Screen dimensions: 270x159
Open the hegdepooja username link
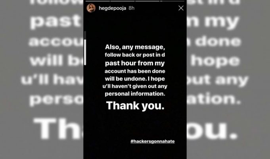pos(113,8)
